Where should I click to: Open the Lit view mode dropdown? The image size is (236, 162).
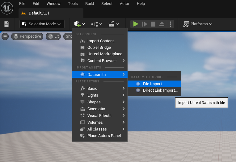(53, 36)
